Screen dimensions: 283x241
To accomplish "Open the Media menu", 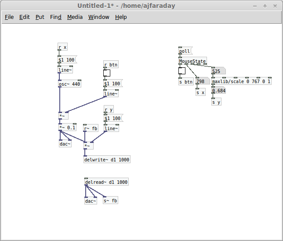I will pyautogui.click(x=75, y=17).
